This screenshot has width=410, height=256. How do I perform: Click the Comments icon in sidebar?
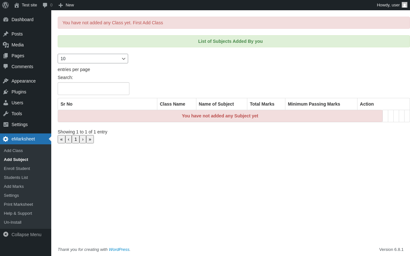pyautogui.click(x=6, y=67)
